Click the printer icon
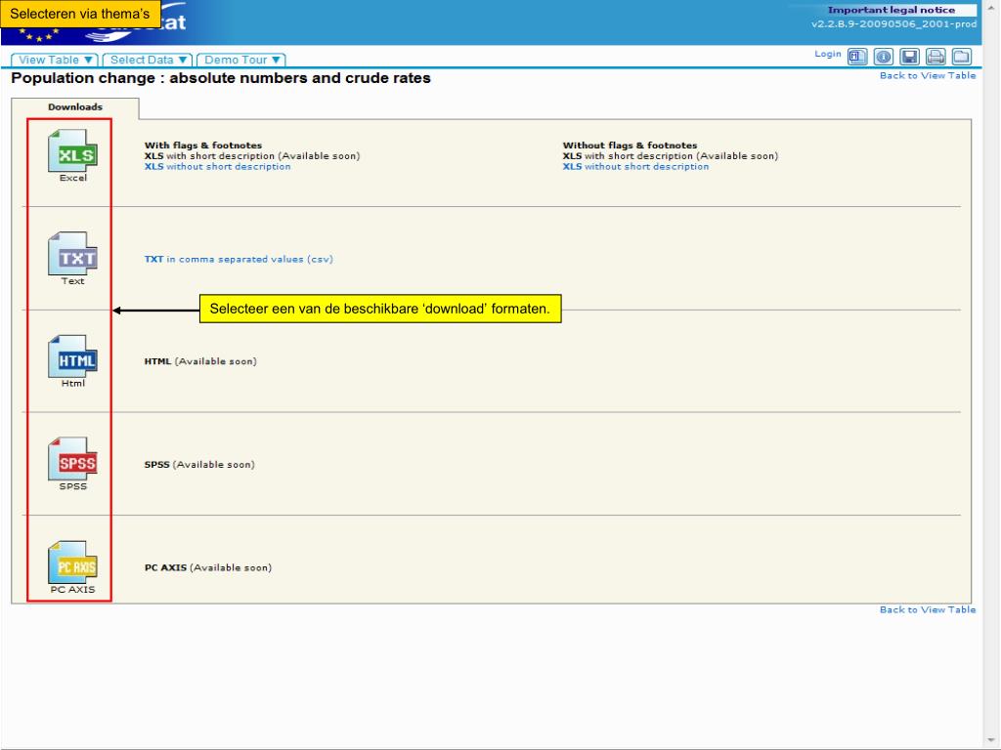 tap(936, 57)
